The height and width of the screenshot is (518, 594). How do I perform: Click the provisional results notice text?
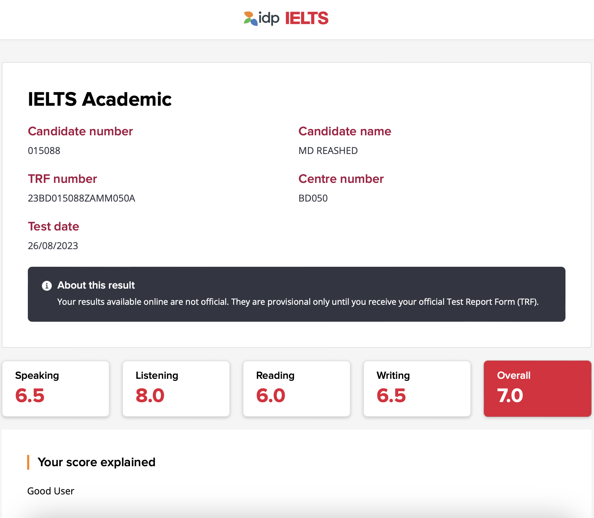click(298, 302)
